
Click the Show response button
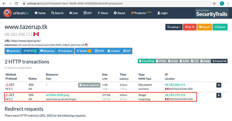(x=89, y=85)
